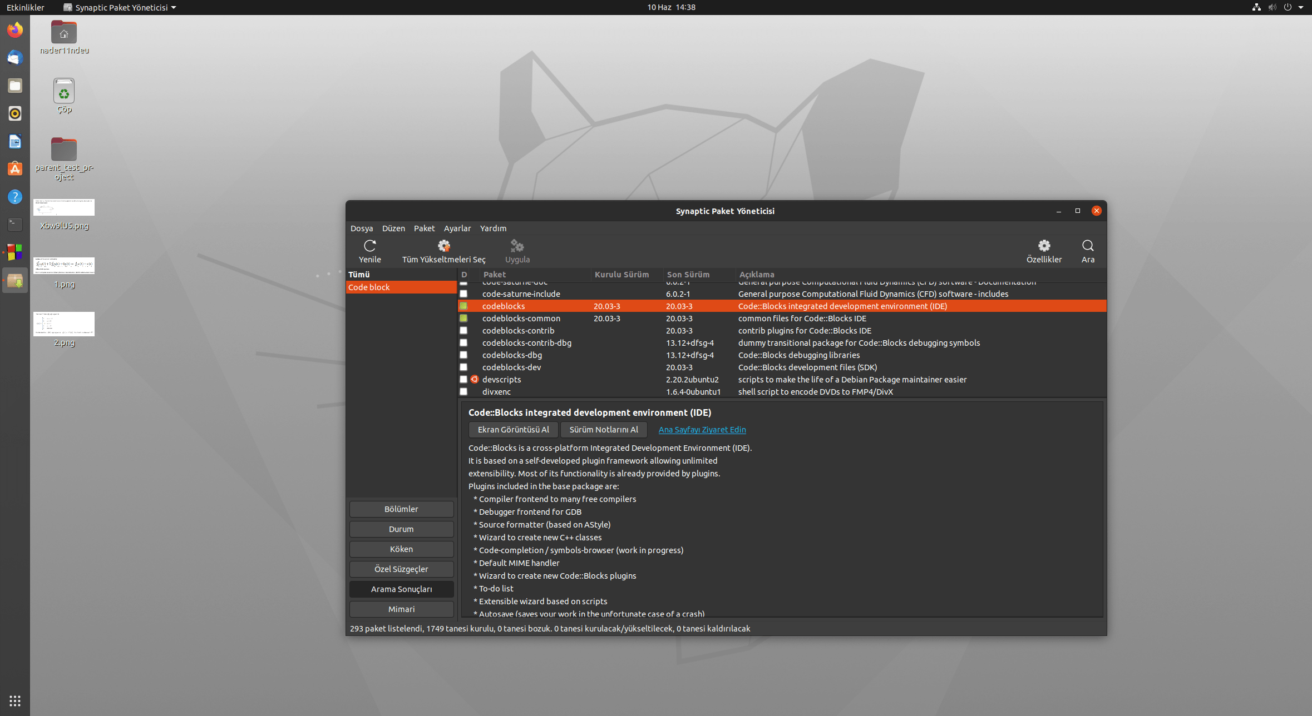Click the volume icon in top bar

tap(1272, 7)
